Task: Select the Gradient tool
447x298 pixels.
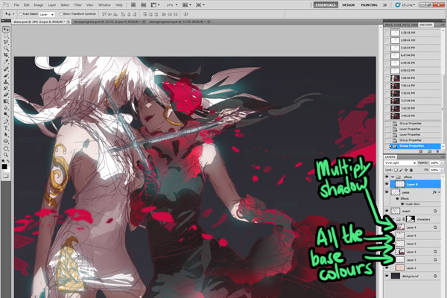Action: [6, 101]
